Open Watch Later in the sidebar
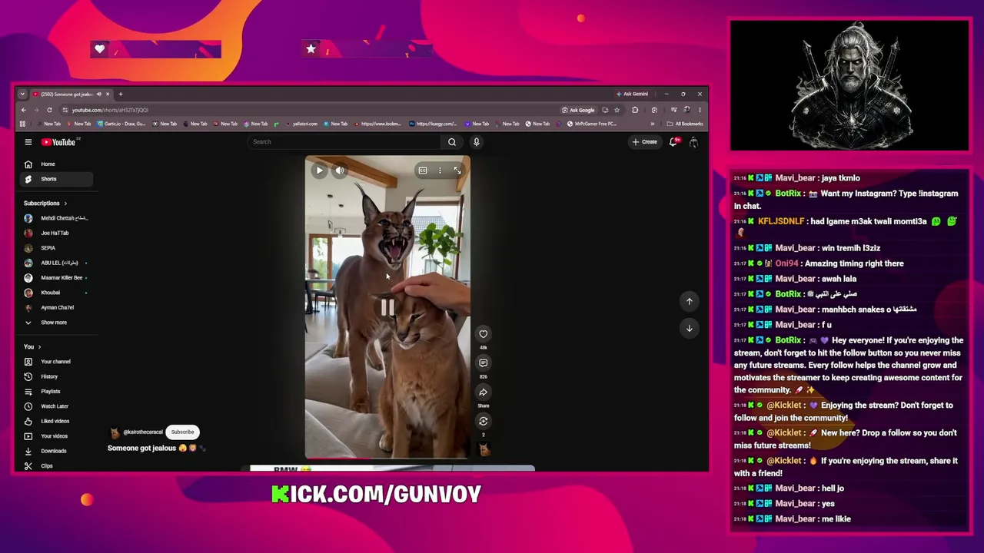This screenshot has width=984, height=553. [x=56, y=406]
